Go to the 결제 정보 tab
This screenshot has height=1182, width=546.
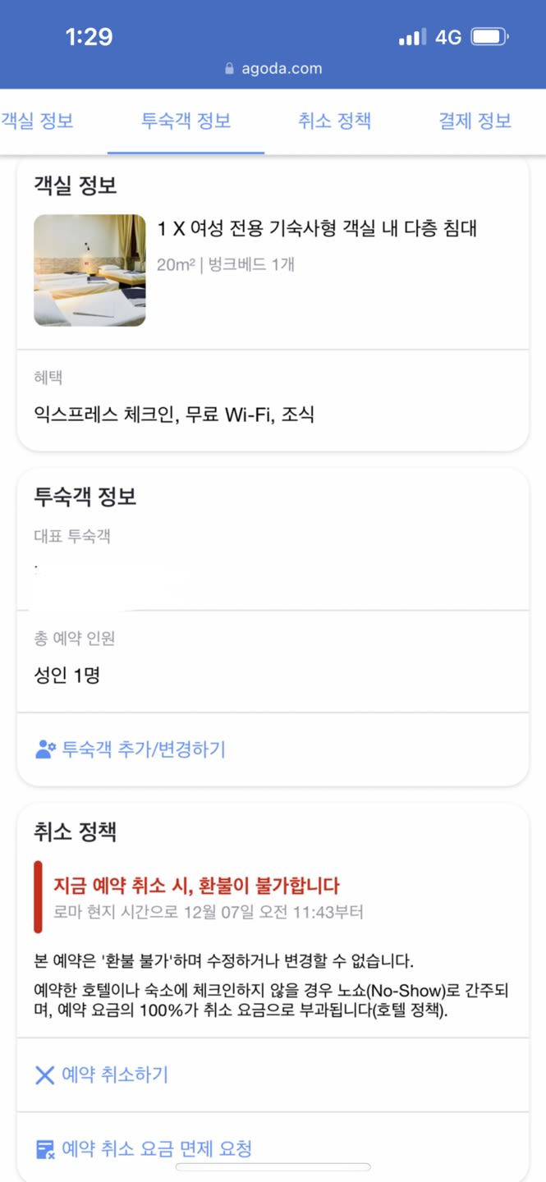tap(475, 121)
